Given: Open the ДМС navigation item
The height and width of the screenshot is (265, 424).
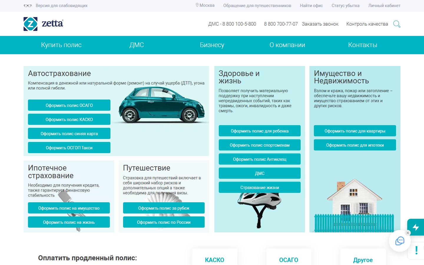Looking at the screenshot, I should (x=137, y=45).
